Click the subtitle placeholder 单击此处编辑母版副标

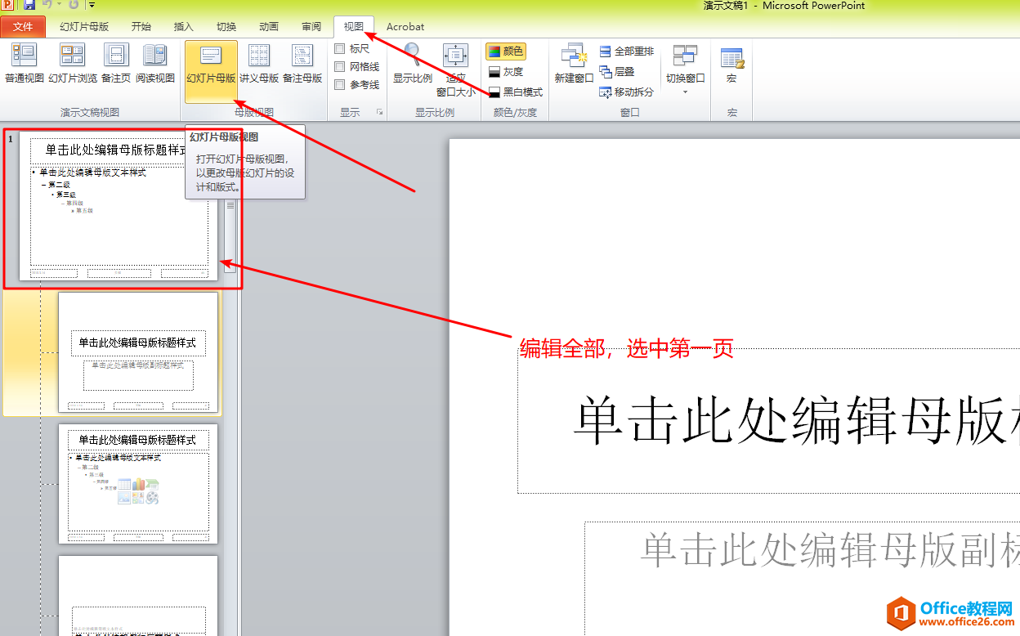pyautogui.click(x=802, y=579)
